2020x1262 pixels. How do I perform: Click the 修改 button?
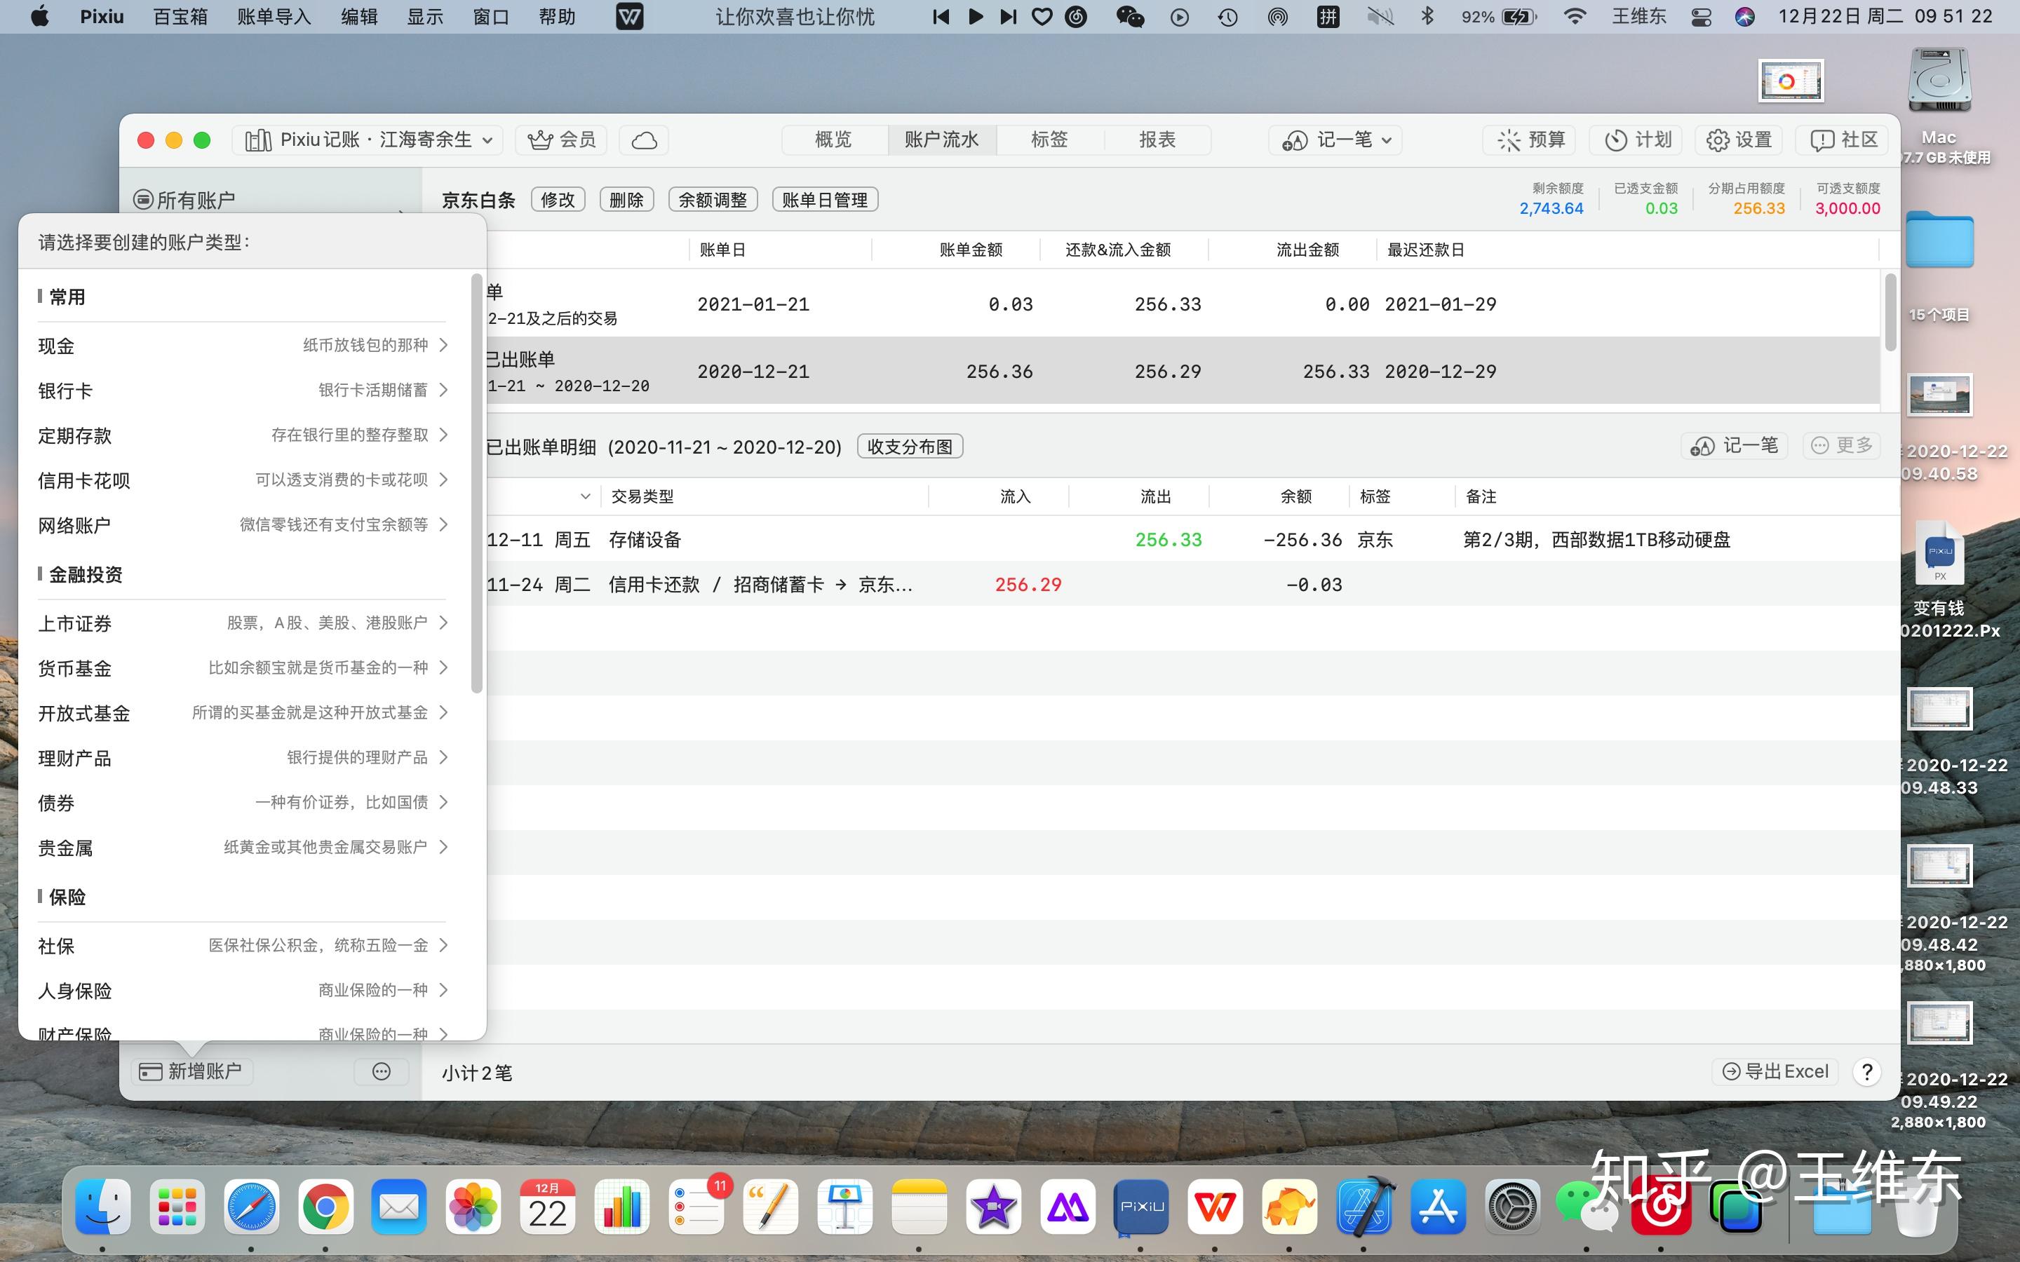558,201
